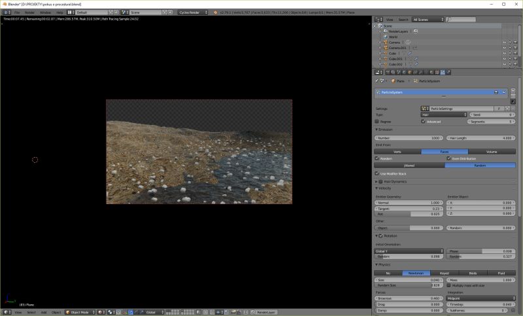
Task: Open the Physics properties tab icon
Action: (x=448, y=72)
